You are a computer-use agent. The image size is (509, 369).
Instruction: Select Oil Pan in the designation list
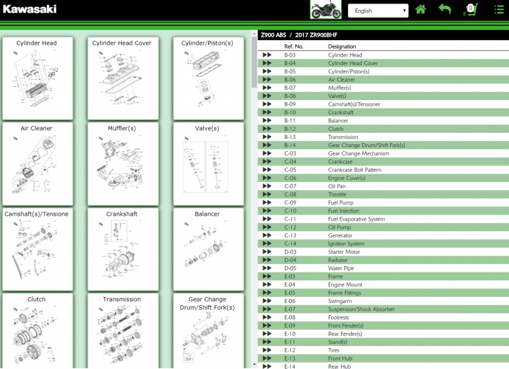(337, 186)
